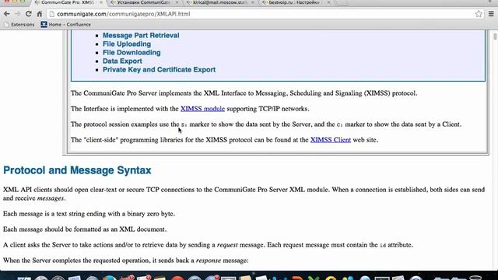Image resolution: width=498 pixels, height=280 pixels.
Task: Click the italic word "response" in the last line
Action: pos(209,261)
